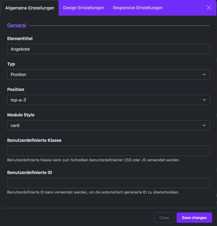Focus the Elementtitel field containing Angebote
Image resolution: width=217 pixels, height=226 pixels.
click(108, 49)
